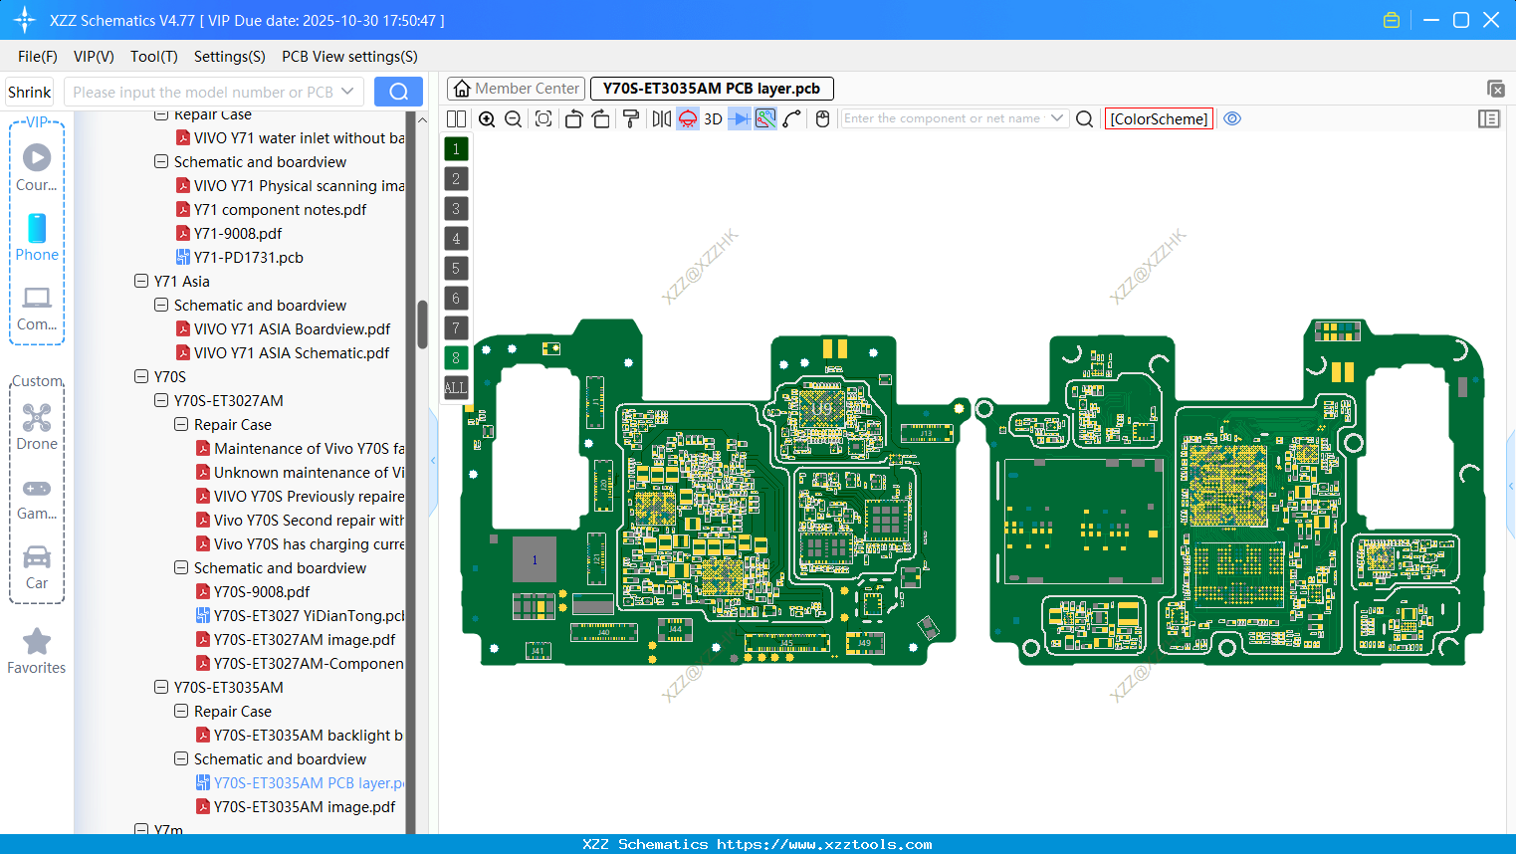The height and width of the screenshot is (854, 1516).
Task: Toggle the eye visibility icon beside ColorScheme
Action: [1232, 118]
